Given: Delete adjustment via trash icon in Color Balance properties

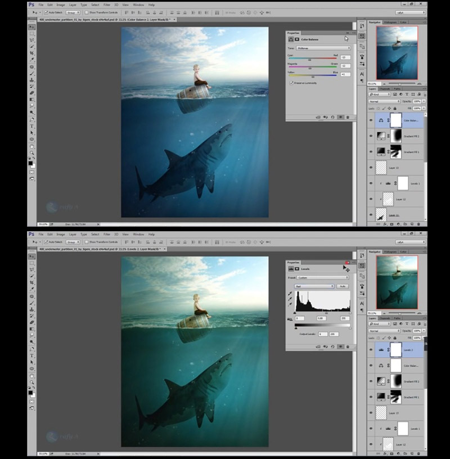Looking at the screenshot, I should (x=348, y=117).
